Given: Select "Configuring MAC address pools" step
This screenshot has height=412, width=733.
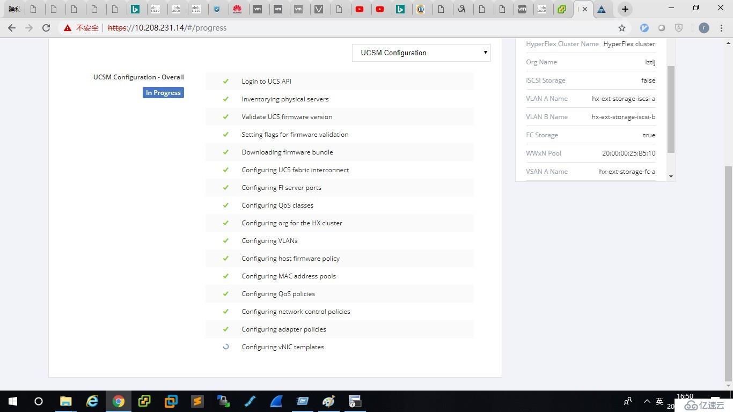Looking at the screenshot, I should 289,276.
